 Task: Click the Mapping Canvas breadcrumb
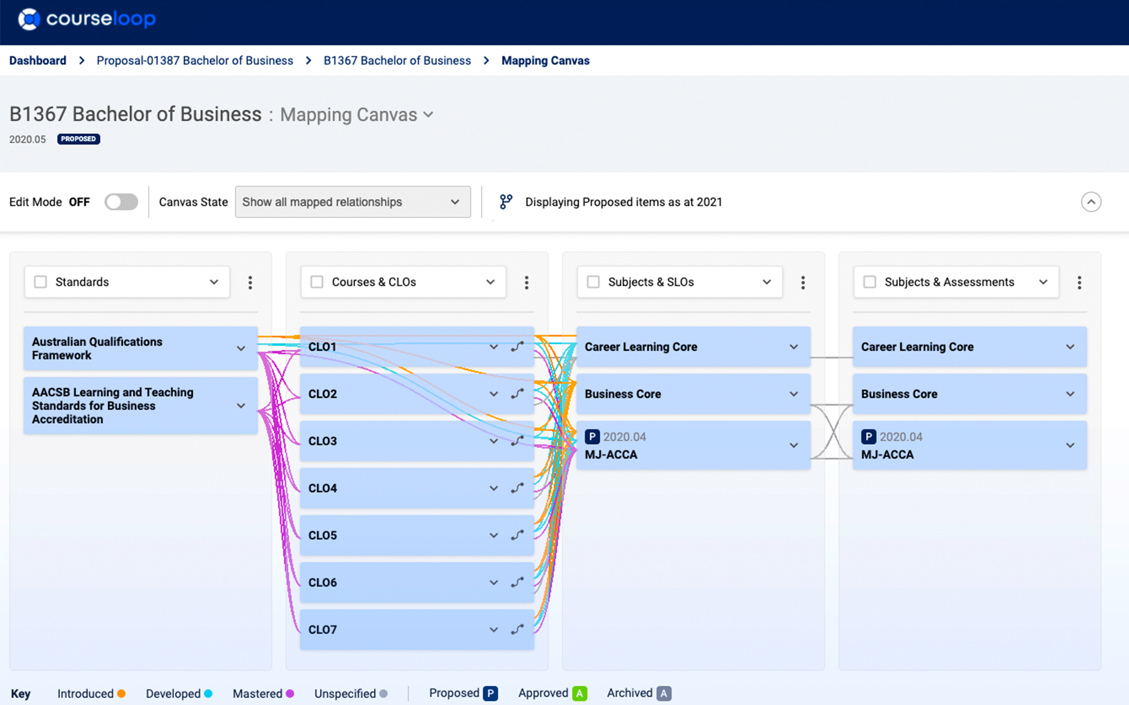(x=545, y=61)
